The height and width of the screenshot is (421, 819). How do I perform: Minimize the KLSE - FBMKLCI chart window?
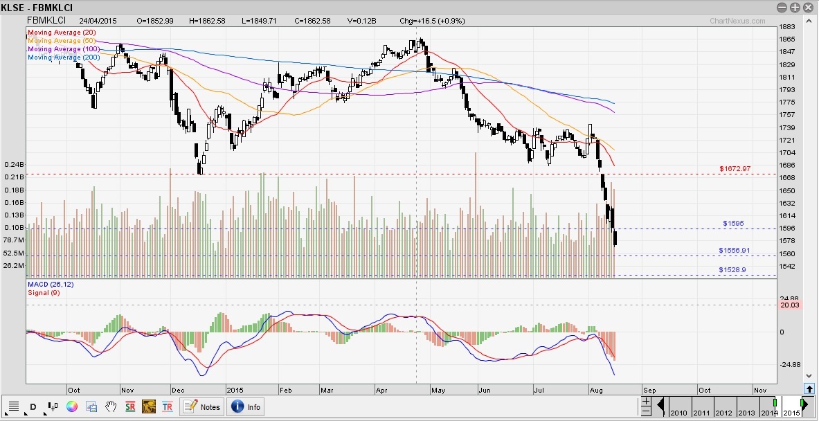pyautogui.click(x=782, y=8)
